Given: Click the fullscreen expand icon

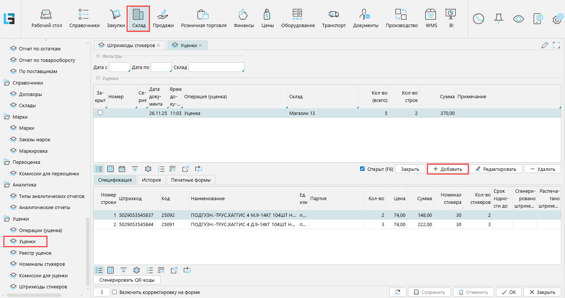Looking at the screenshot, I should coord(556,45).
